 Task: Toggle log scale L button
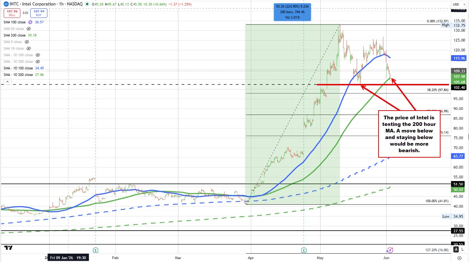coord(463,250)
